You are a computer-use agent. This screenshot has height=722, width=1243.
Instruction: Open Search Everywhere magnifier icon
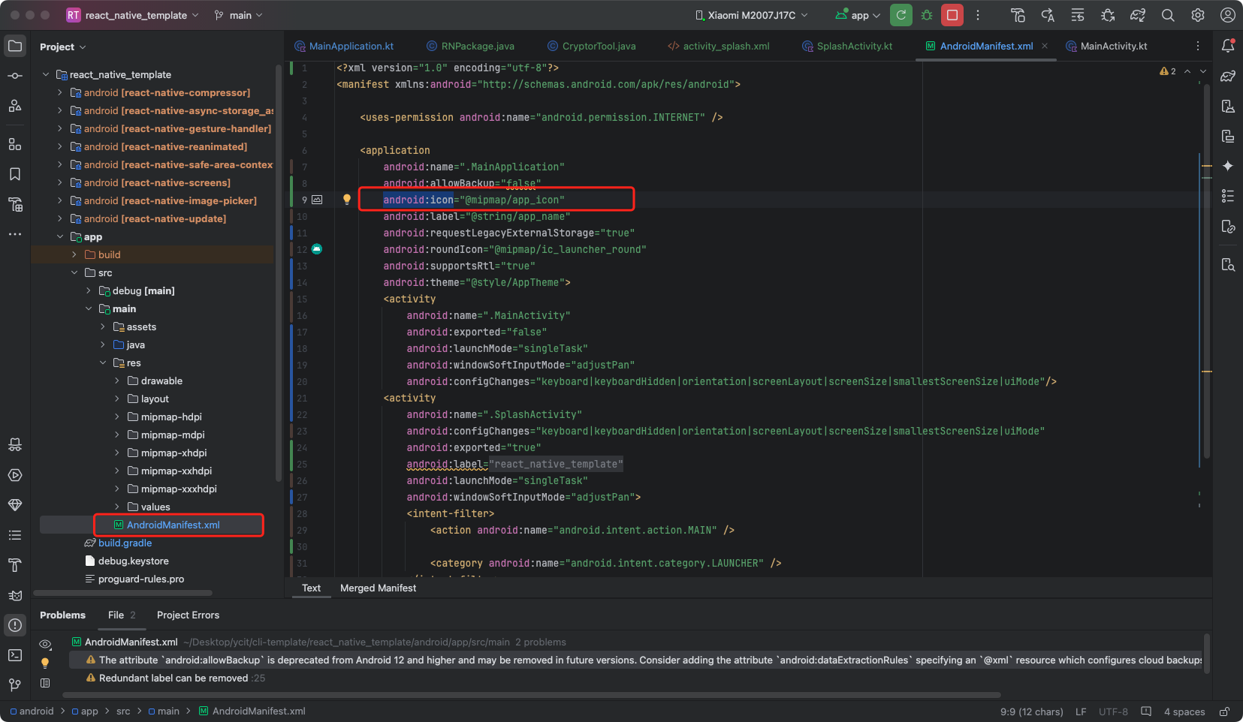click(x=1168, y=15)
